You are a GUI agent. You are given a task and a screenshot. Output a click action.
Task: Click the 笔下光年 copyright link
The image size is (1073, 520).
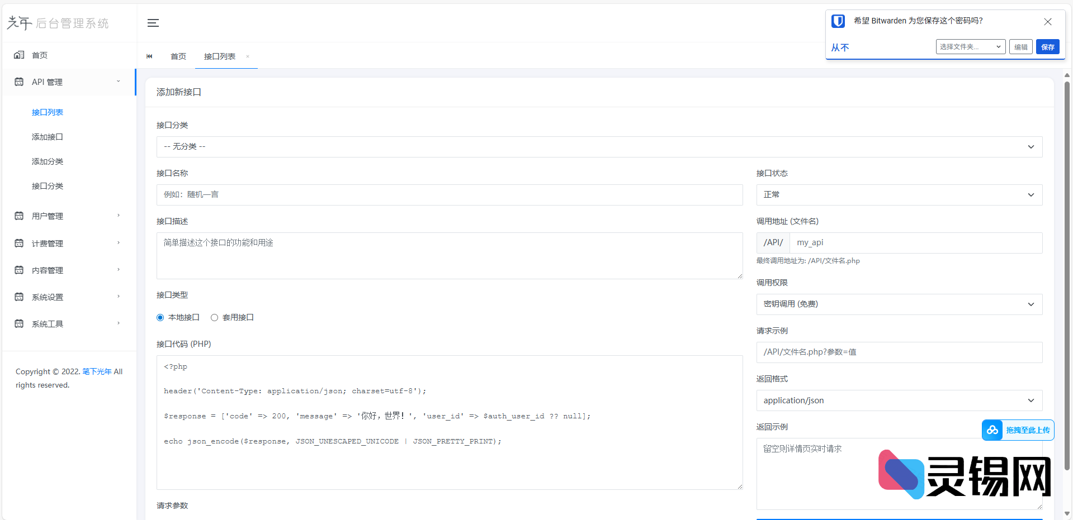pos(97,371)
